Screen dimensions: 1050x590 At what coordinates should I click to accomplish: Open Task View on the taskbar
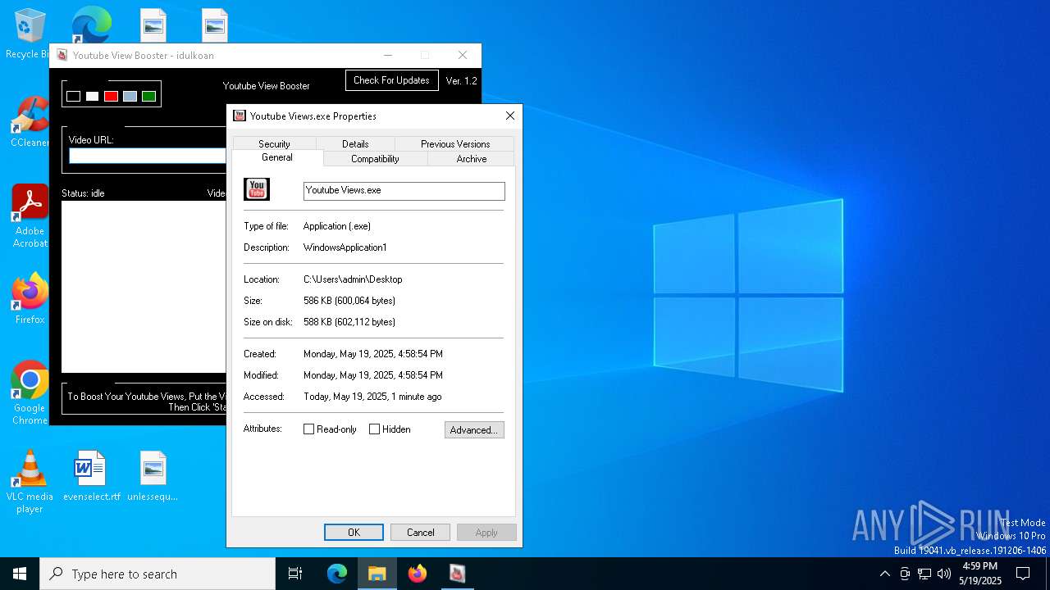pyautogui.click(x=295, y=574)
